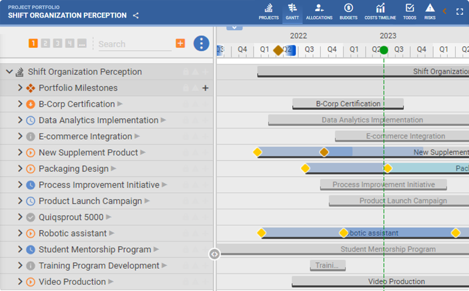Click Robotic assistant play status icon
This screenshot has width=469, height=291.
click(x=30, y=233)
